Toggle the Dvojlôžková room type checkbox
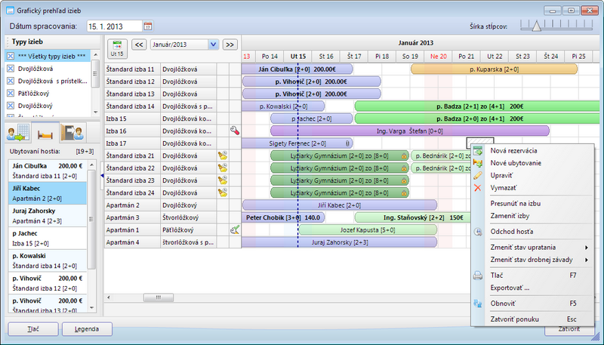This screenshot has height=345, width=604. click(x=11, y=69)
